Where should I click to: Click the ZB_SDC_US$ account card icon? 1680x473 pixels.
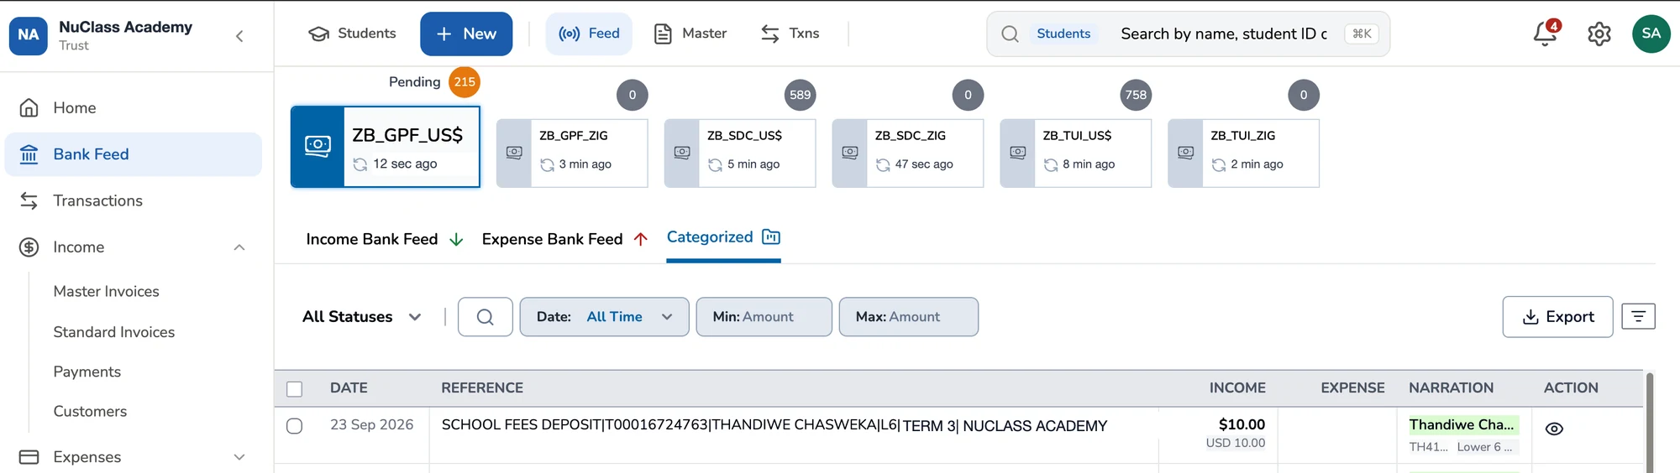pyautogui.click(x=682, y=153)
